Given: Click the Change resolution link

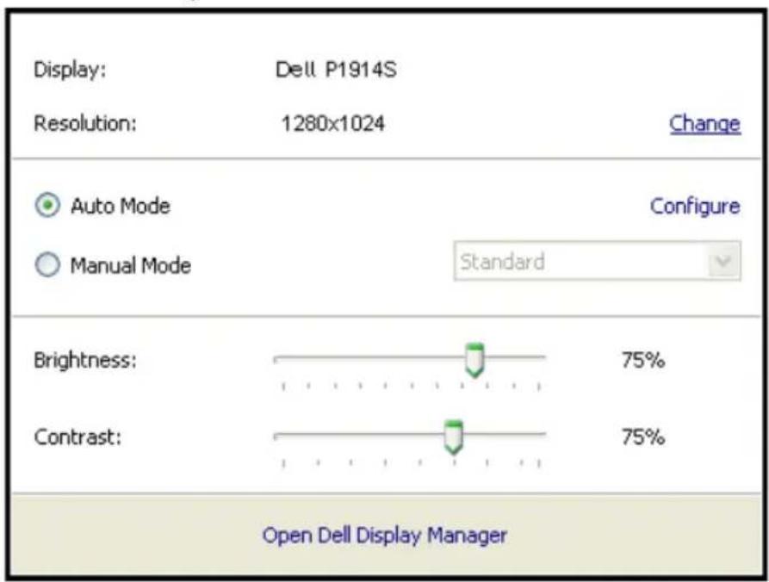Looking at the screenshot, I should coord(704,124).
